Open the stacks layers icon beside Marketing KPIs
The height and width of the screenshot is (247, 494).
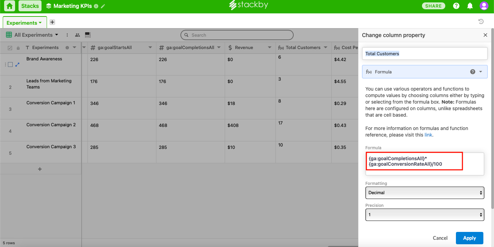click(x=48, y=6)
